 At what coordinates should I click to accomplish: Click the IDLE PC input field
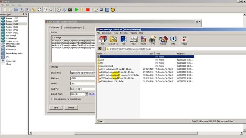pos(83,89)
